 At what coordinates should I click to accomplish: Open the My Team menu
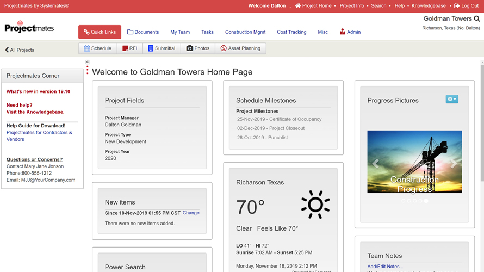180,32
